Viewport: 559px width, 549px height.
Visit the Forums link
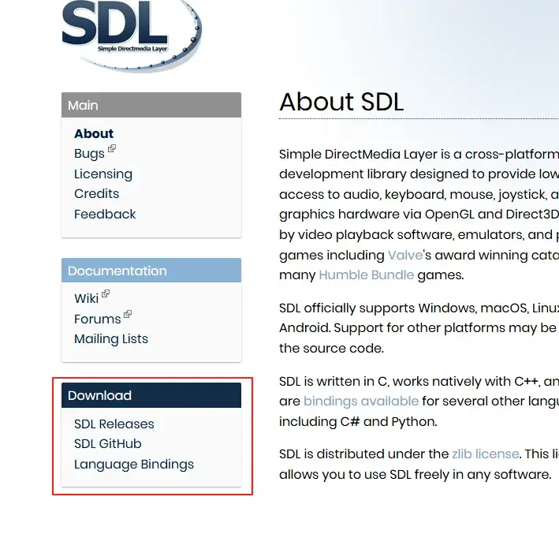click(97, 319)
